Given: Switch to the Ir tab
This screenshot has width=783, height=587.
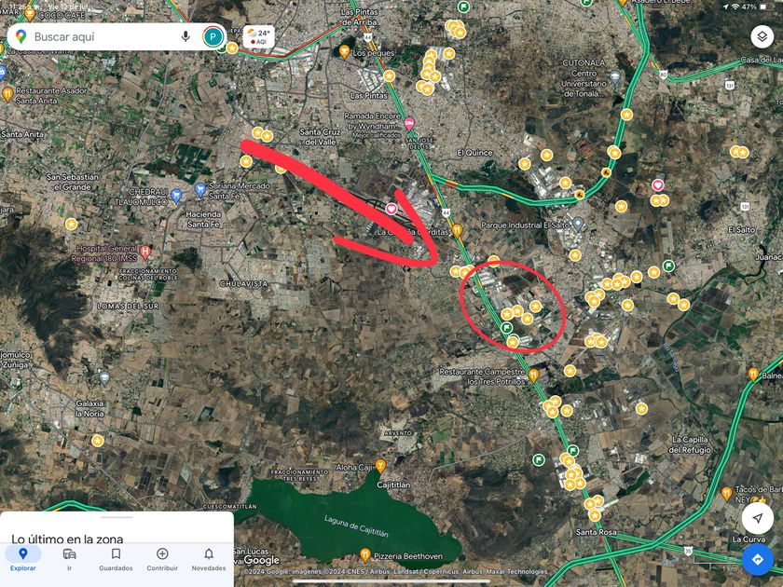Looking at the screenshot, I should 69,558.
